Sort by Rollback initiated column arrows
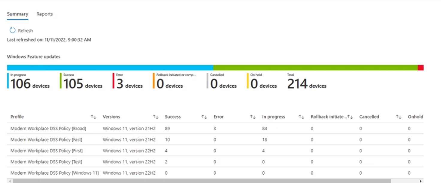This screenshot has width=441, height=183. pyautogui.click(x=350, y=117)
